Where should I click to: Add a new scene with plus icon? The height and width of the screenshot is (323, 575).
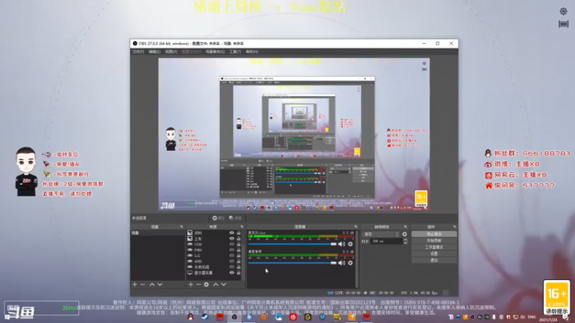[134, 284]
